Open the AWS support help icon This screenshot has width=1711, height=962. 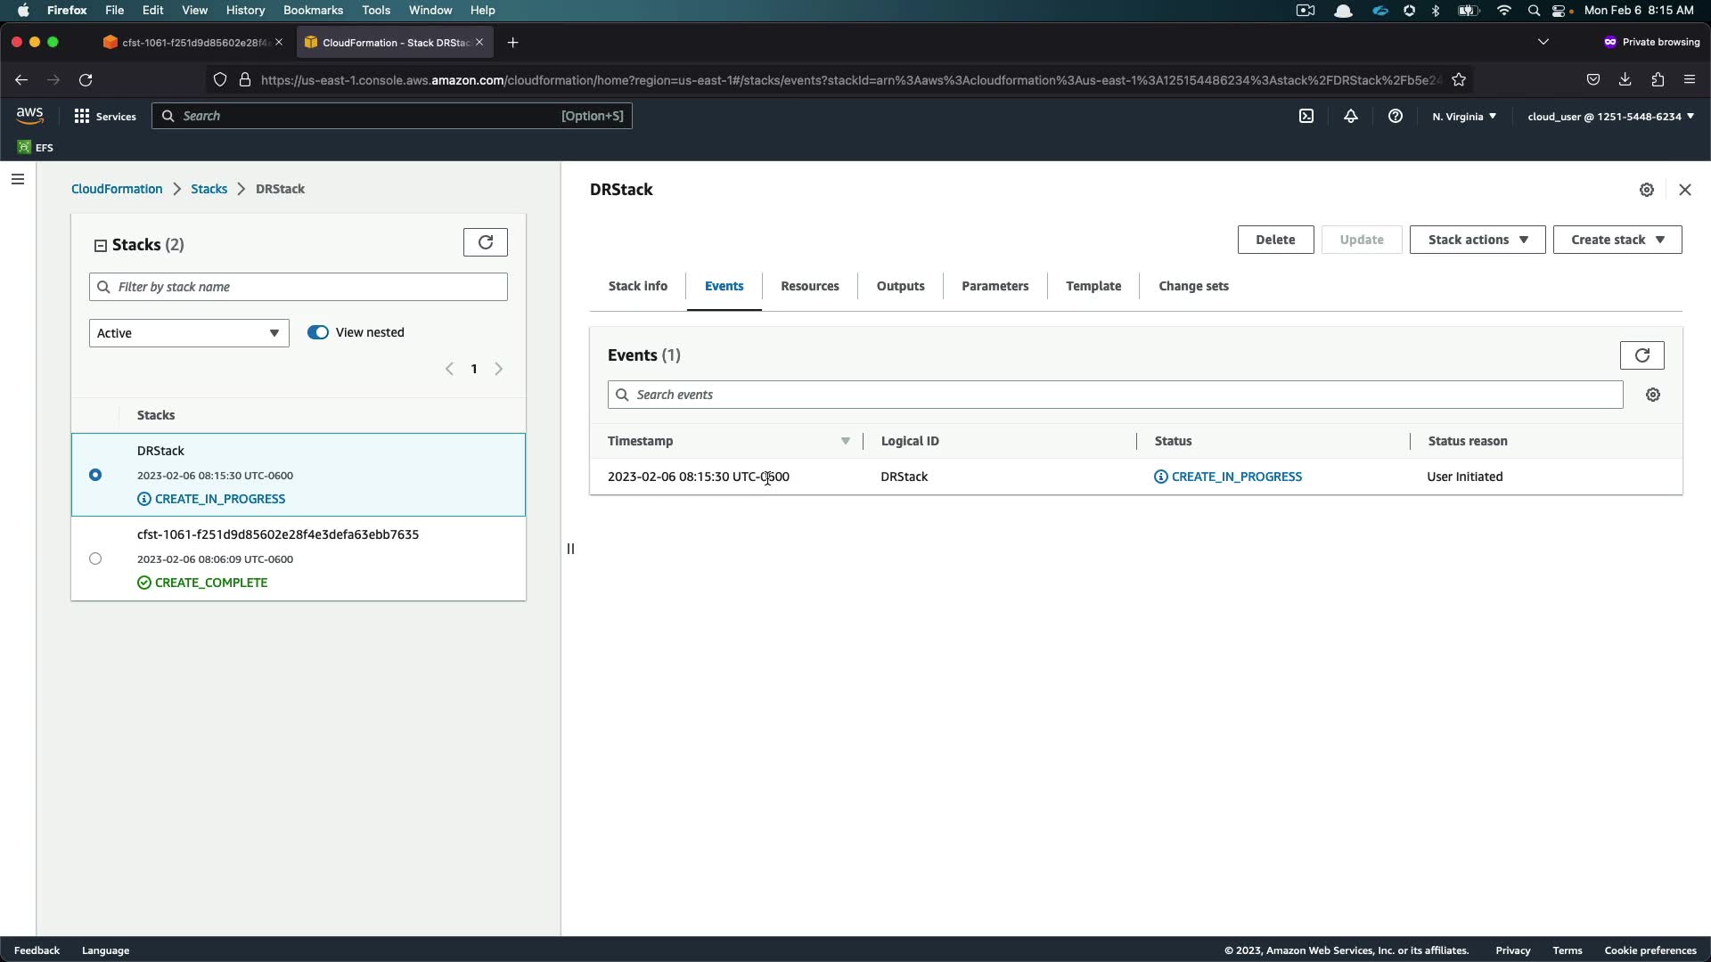[x=1396, y=116]
